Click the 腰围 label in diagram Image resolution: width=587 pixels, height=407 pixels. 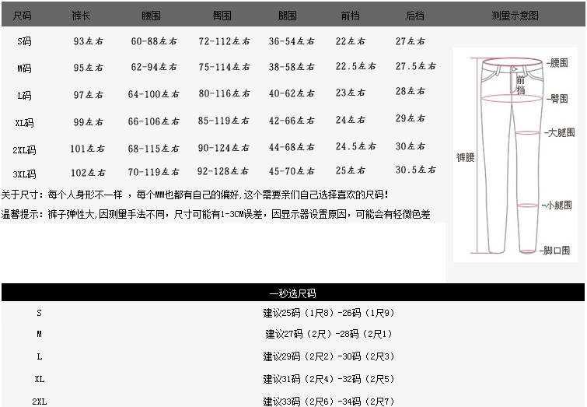click(557, 63)
